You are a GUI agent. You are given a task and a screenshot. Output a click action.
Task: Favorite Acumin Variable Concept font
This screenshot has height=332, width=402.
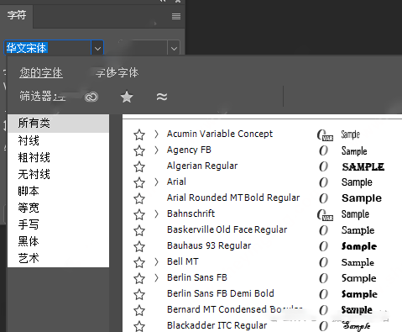[139, 134]
